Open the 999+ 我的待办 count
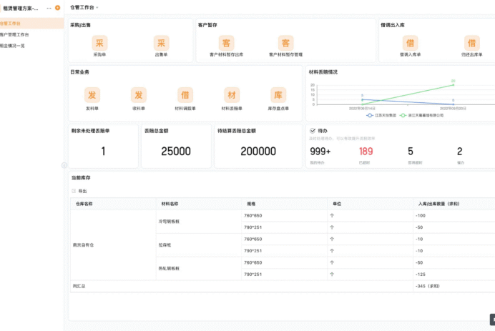 [320, 152]
